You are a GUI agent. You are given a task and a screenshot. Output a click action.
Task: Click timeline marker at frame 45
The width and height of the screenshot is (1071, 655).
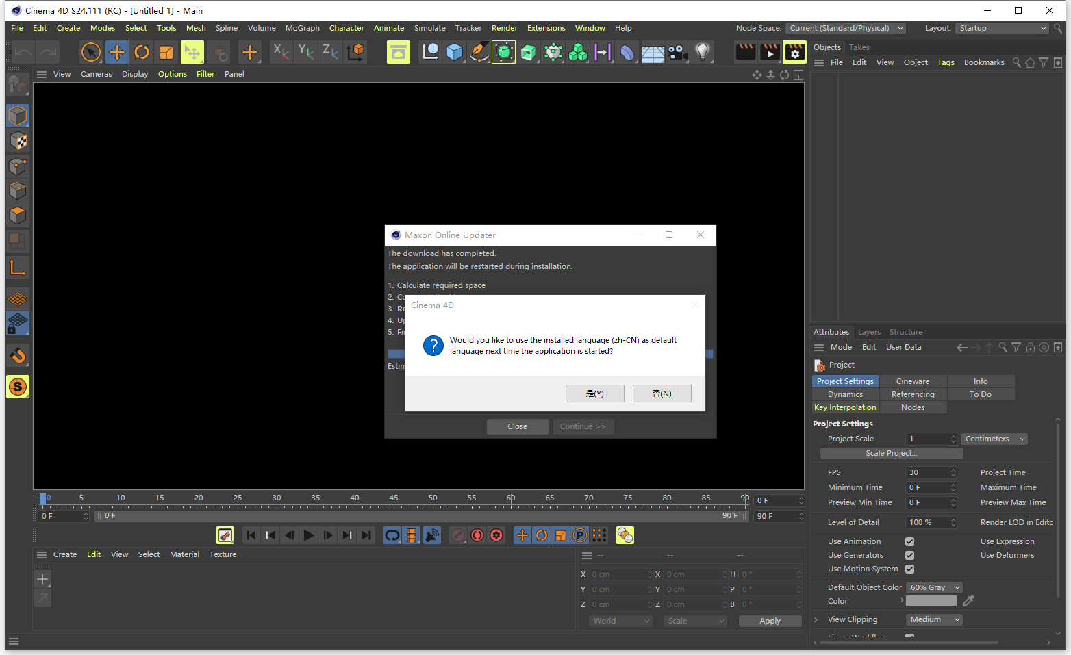394,499
